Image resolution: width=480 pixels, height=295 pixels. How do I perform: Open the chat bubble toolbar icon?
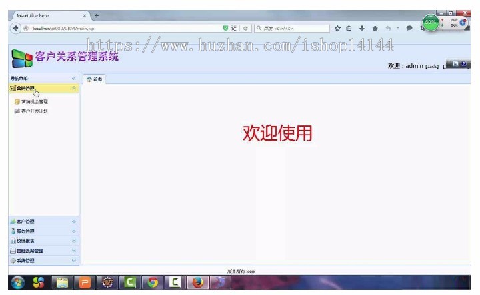[x=409, y=28]
